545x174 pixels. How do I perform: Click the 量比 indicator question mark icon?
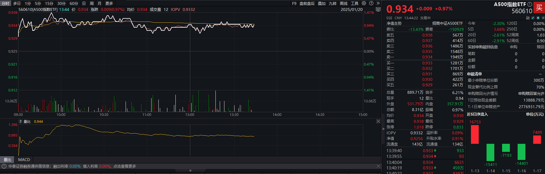tap(20, 122)
